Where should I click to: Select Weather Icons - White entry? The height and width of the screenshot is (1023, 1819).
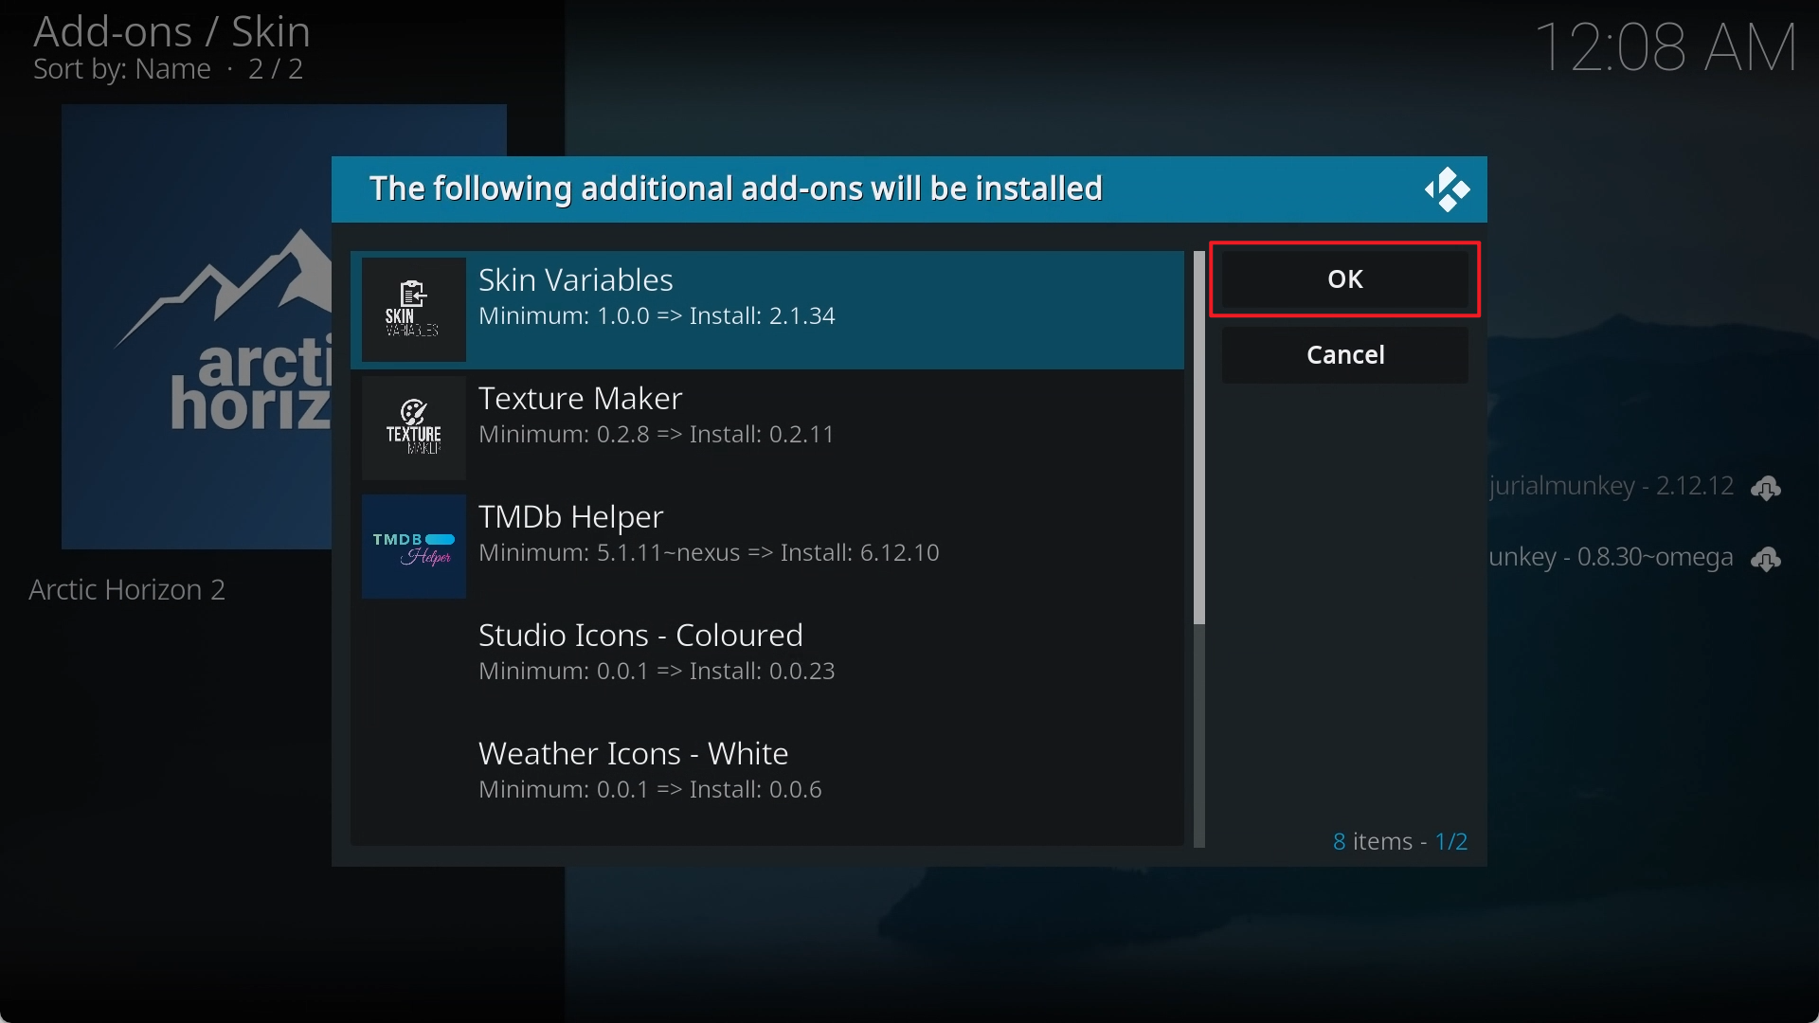767,783
